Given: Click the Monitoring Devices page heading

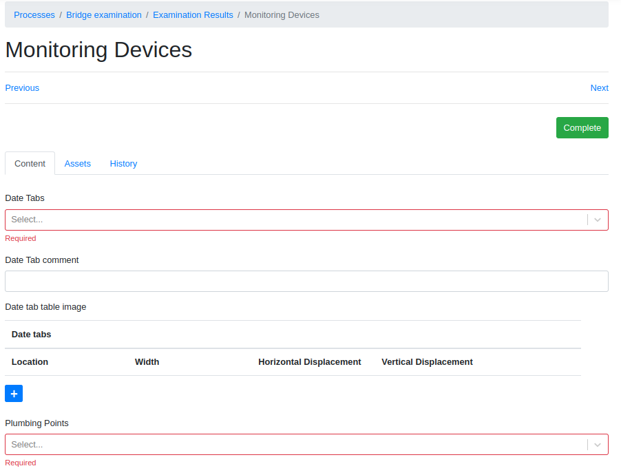Looking at the screenshot, I should (98, 50).
